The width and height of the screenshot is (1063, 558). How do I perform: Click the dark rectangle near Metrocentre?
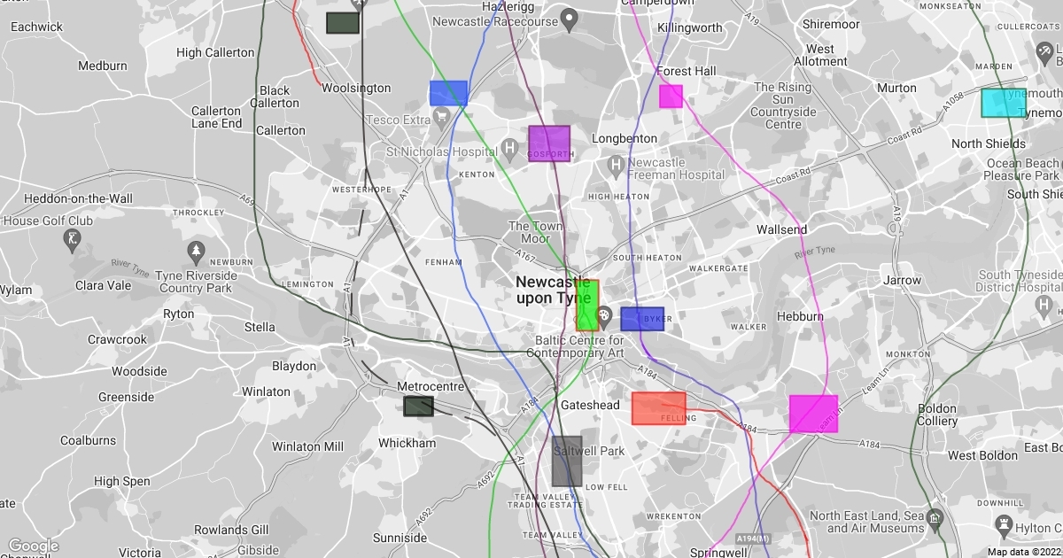418,407
